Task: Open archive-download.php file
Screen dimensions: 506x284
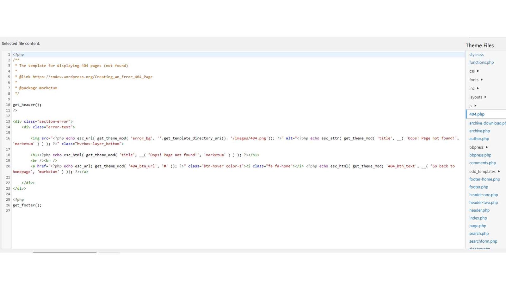Action: (x=487, y=123)
